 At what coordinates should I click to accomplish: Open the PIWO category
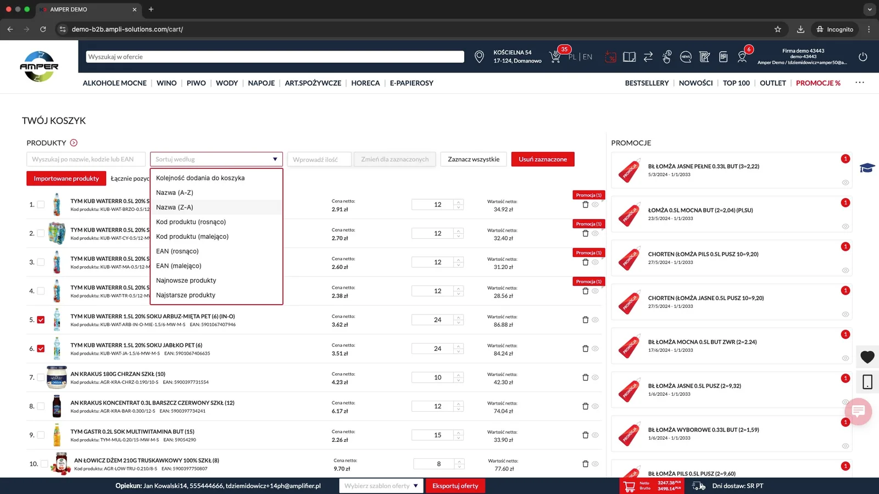pyautogui.click(x=196, y=83)
